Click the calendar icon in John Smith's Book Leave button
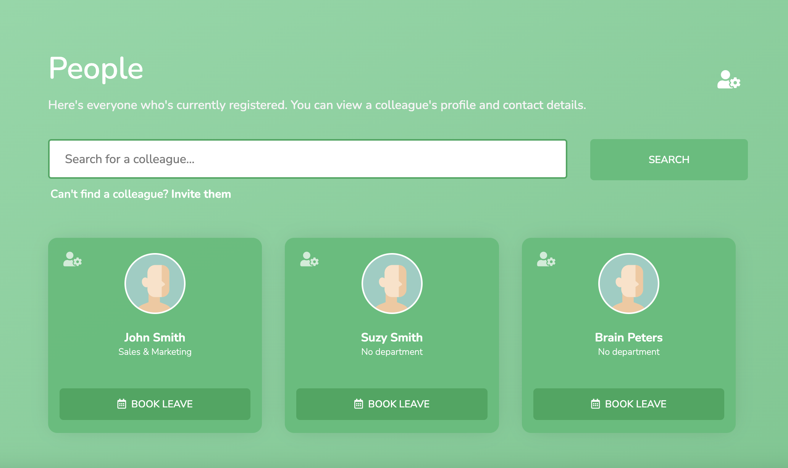 (121, 404)
